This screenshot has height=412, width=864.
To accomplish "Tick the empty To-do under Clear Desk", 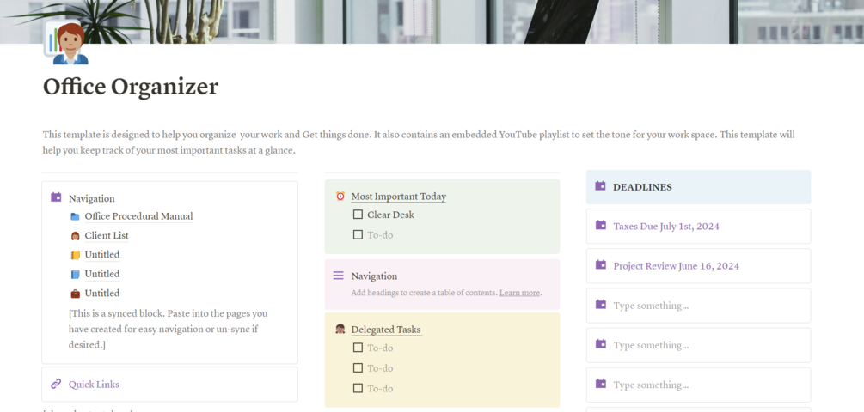I will click(358, 234).
